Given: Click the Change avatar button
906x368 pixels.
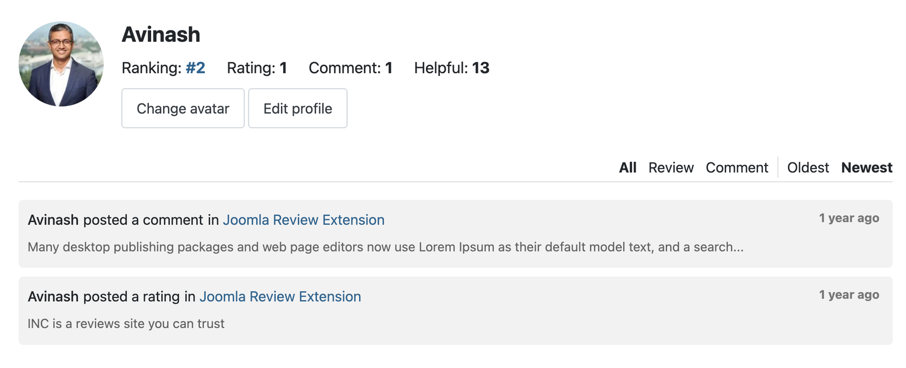Looking at the screenshot, I should tap(182, 108).
